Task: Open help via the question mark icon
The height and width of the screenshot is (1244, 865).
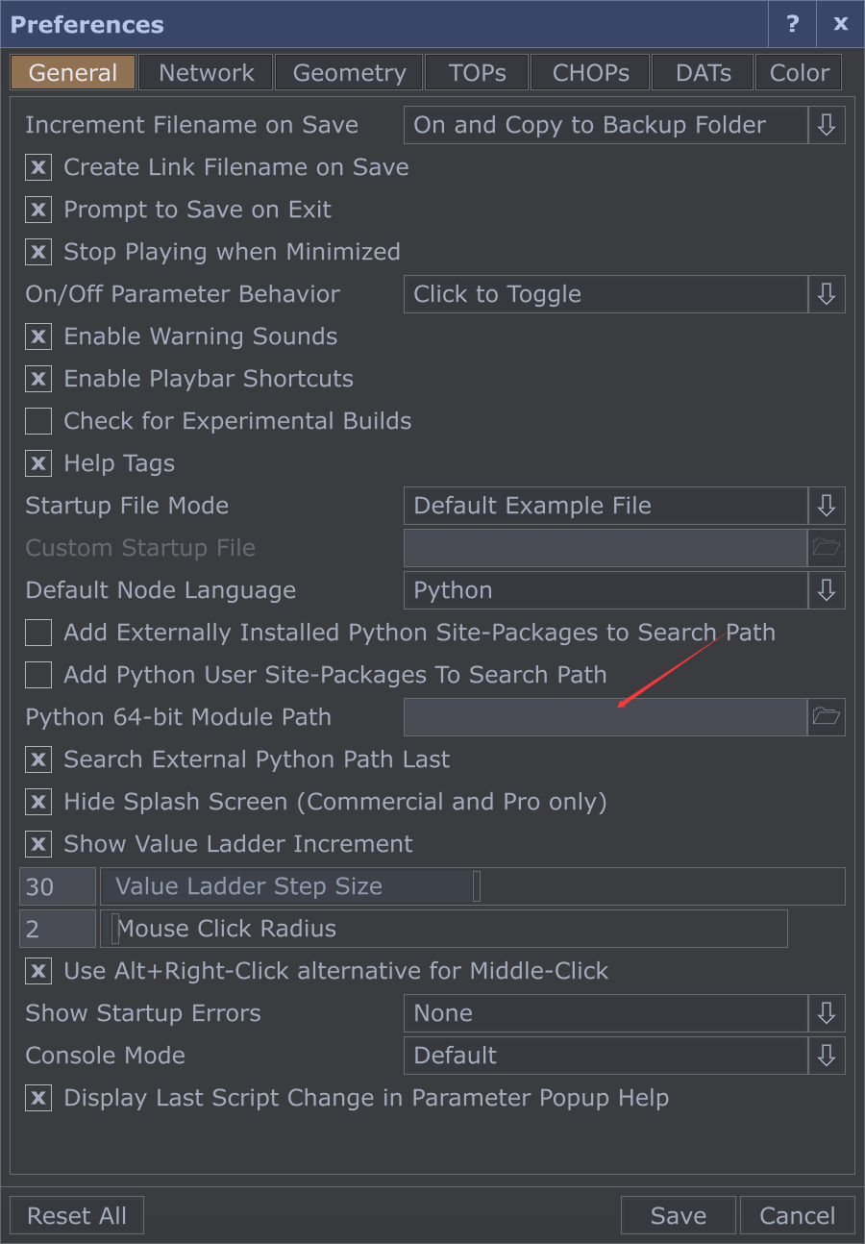Action: point(792,24)
